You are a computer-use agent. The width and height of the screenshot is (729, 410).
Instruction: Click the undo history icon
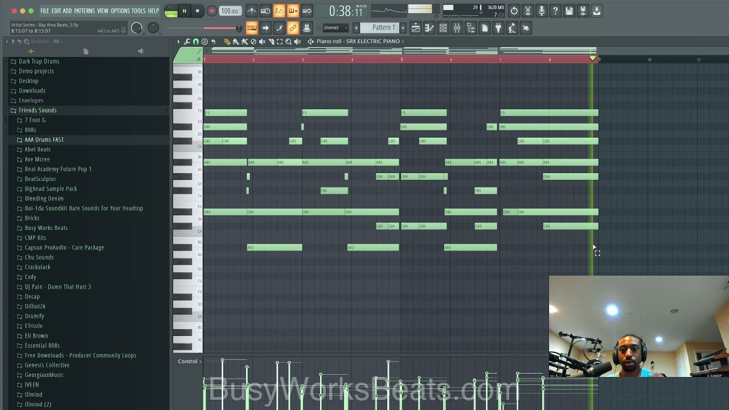(514, 11)
